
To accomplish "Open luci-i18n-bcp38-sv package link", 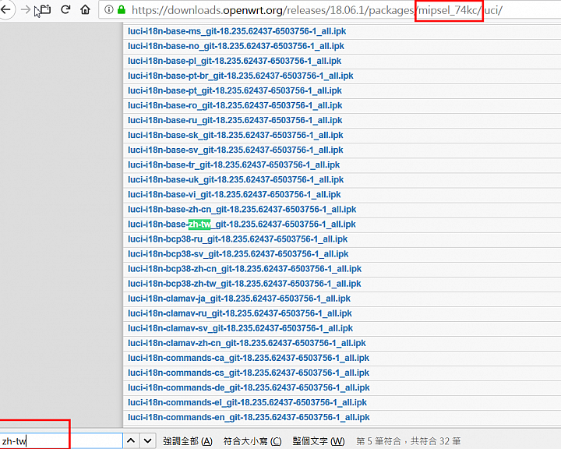I will pos(238,254).
